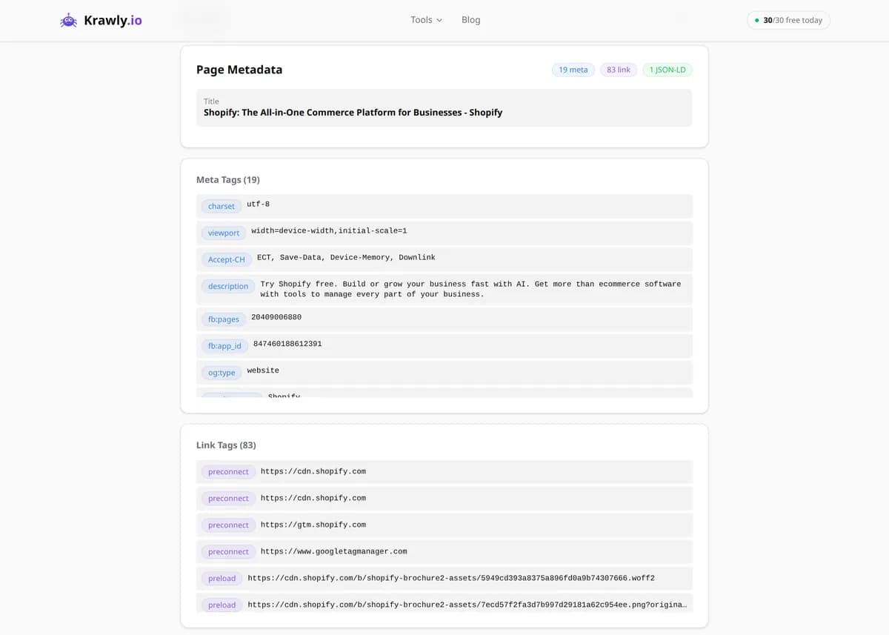889x635 pixels.
Task: Select the Try Shopify free description text
Action: point(470,289)
